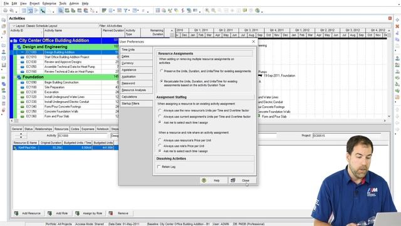
Task: Click the assigned resource icon beside Paul Kim
Action: coord(15,148)
